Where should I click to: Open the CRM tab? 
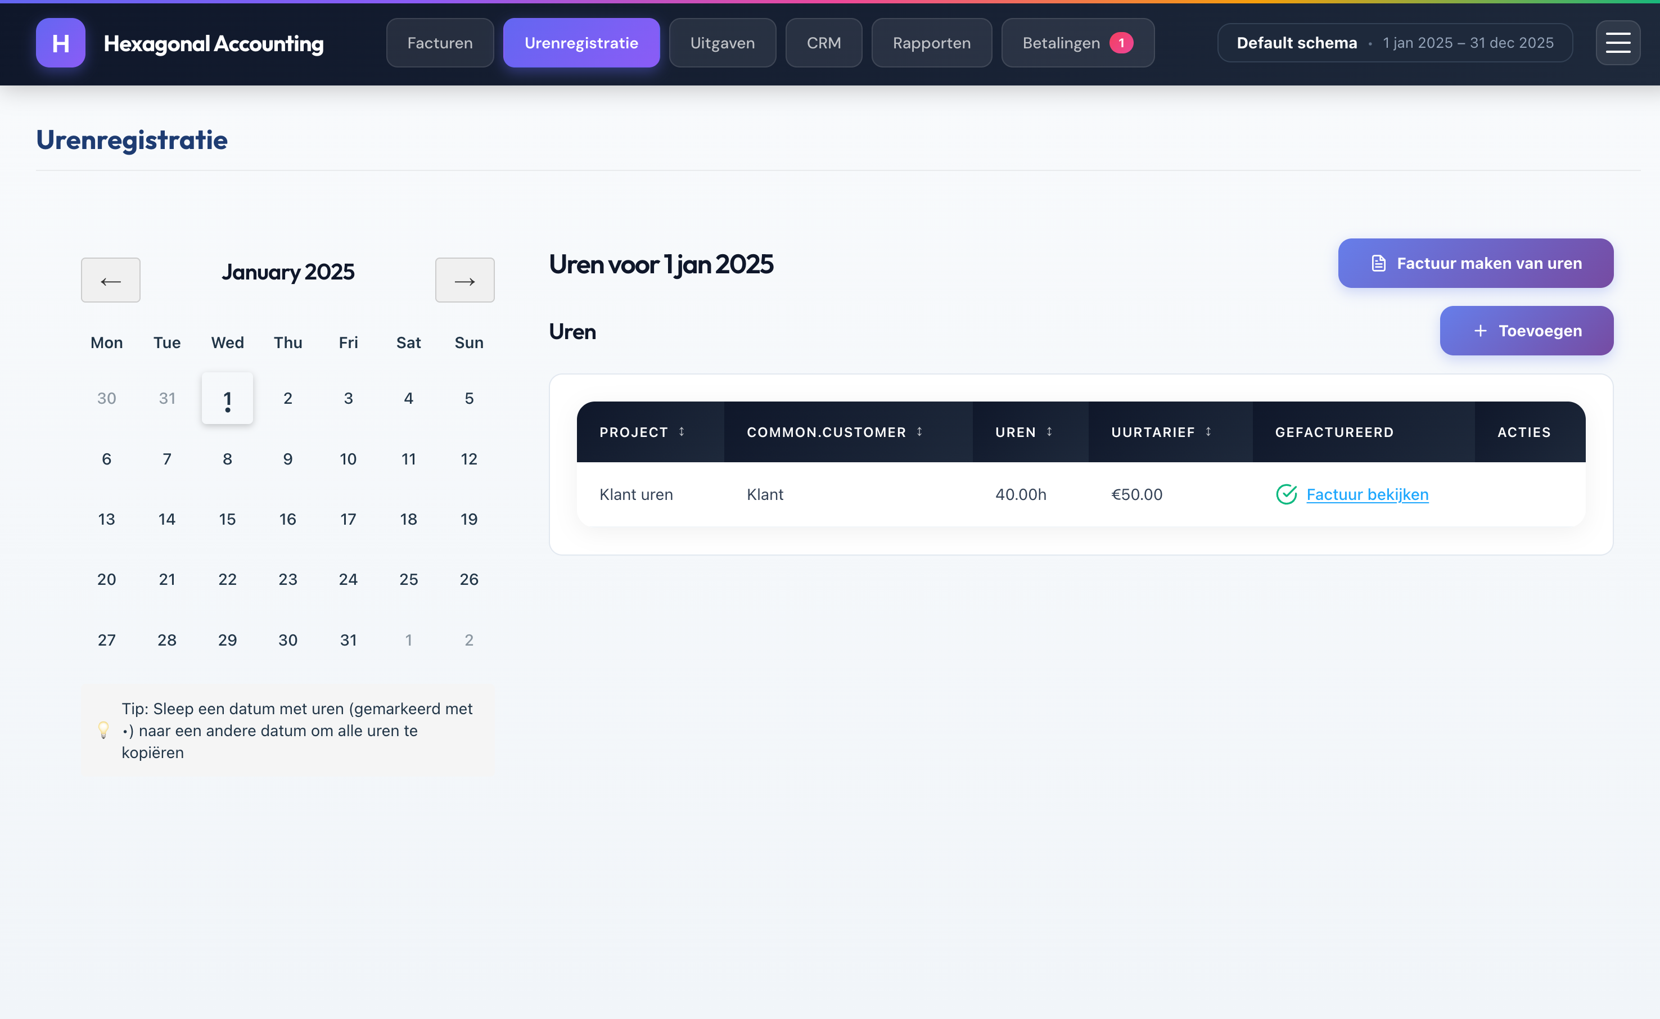[x=823, y=43]
